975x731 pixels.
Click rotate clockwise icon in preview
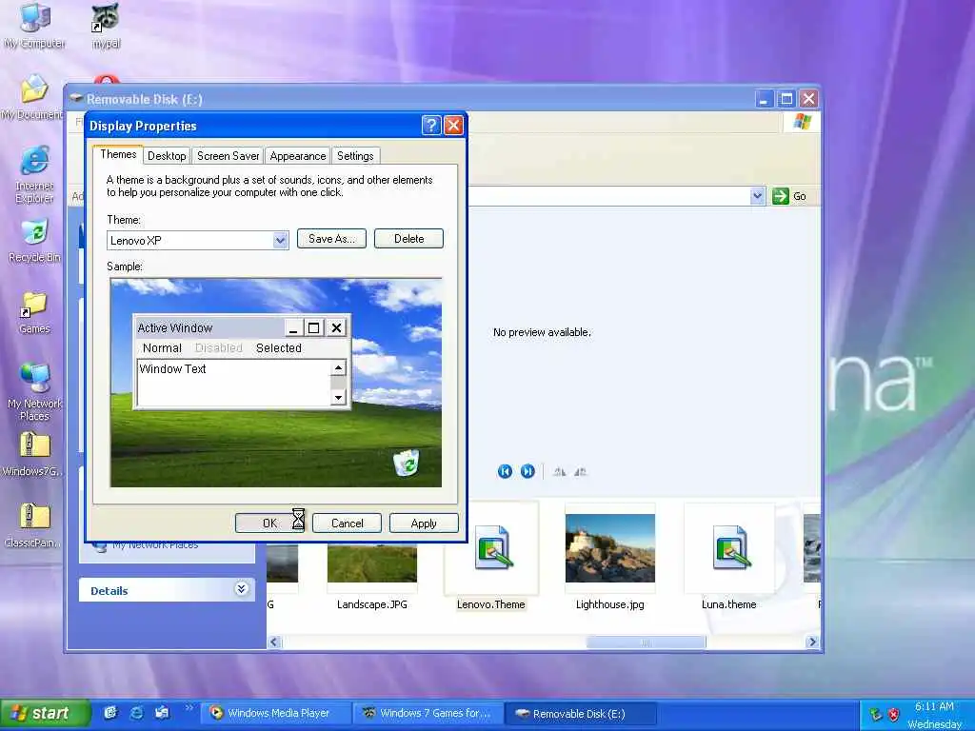tap(559, 472)
